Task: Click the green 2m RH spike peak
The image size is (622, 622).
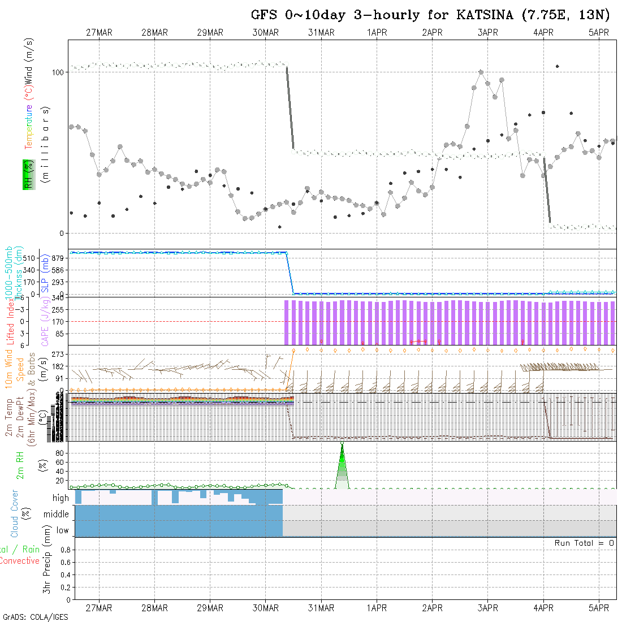Action: tap(342, 444)
